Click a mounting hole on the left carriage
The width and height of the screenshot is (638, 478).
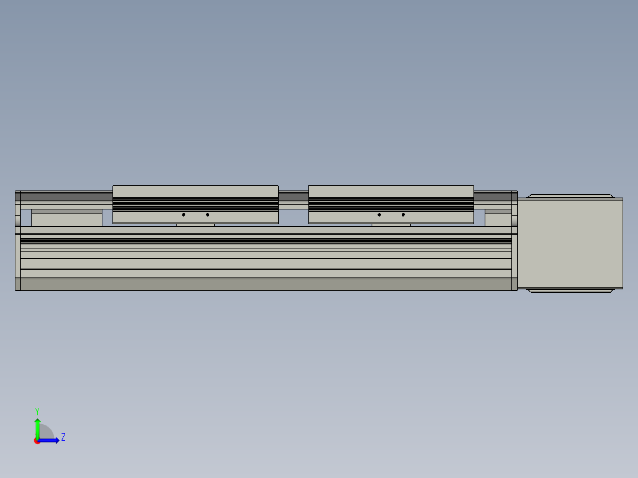click(183, 215)
